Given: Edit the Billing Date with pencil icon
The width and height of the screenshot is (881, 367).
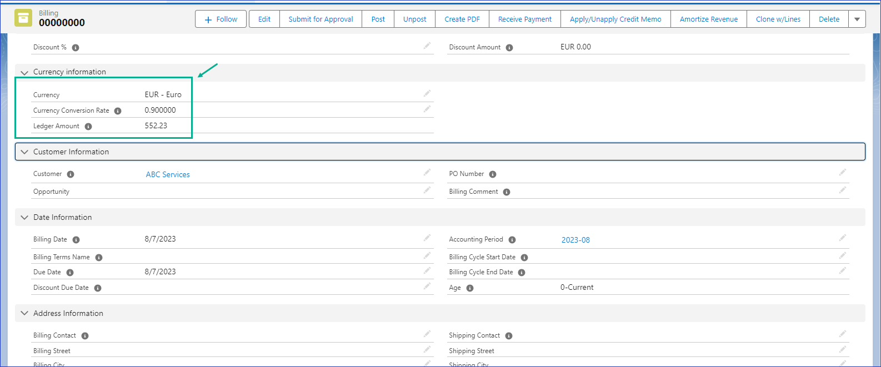Looking at the screenshot, I should click(427, 238).
